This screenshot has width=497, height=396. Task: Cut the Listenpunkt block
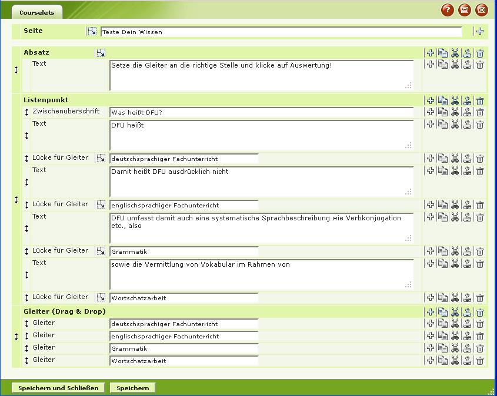click(x=455, y=100)
